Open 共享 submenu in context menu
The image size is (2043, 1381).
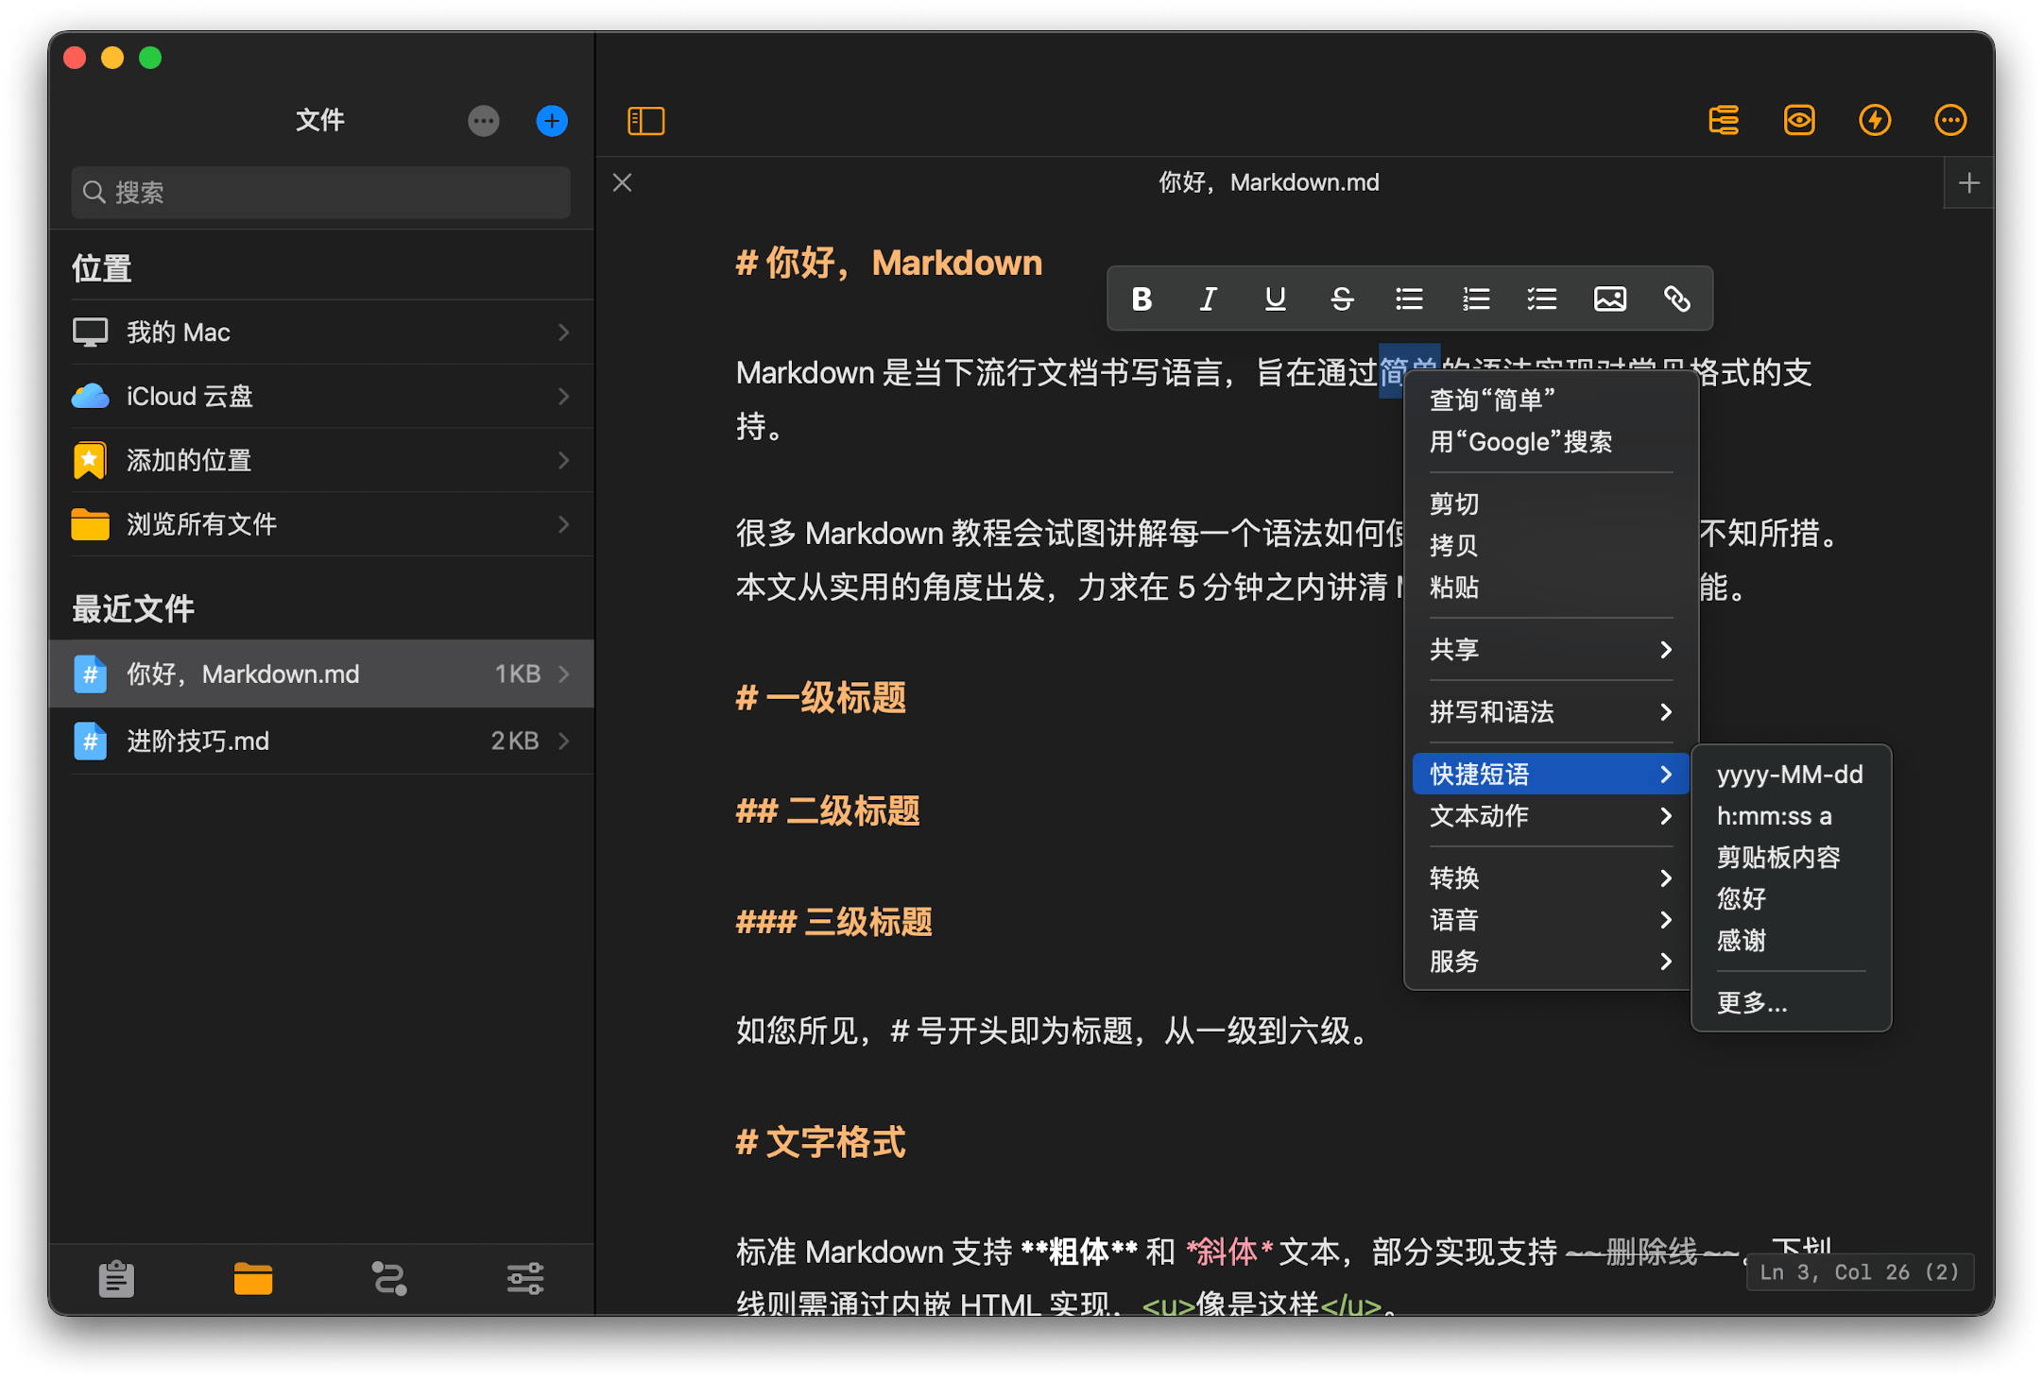tap(1551, 649)
